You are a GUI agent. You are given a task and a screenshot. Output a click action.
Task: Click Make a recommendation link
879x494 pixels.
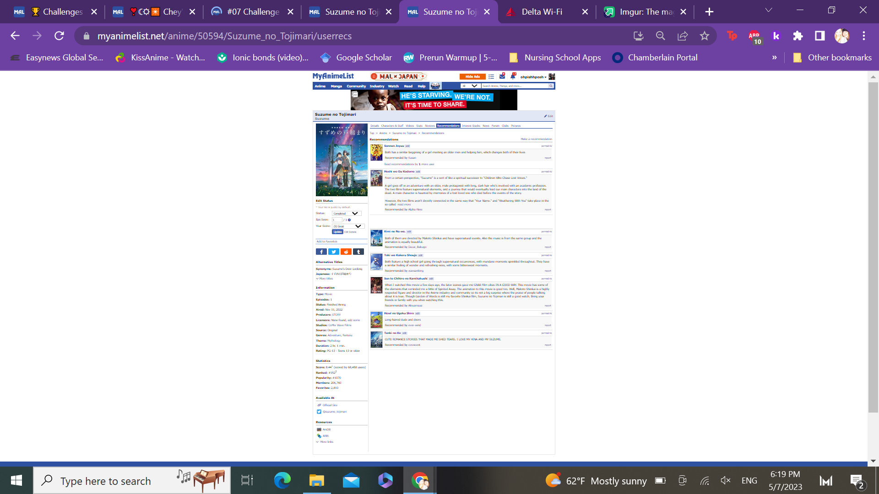click(x=536, y=139)
